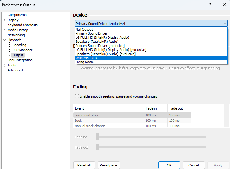
Task: Pick Speakers (Realtek(R) Audio) [exclusive] option
Action: point(105,54)
